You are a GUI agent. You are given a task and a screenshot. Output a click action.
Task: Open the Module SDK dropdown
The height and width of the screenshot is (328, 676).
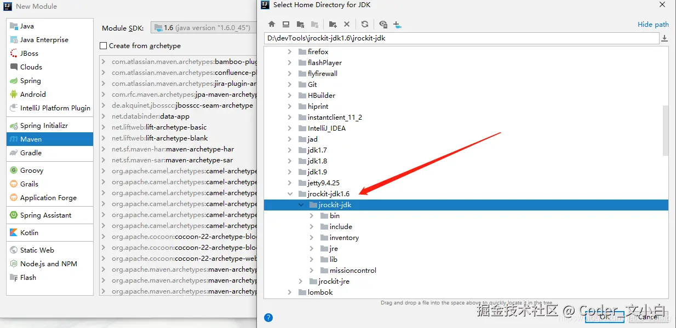[x=204, y=28]
